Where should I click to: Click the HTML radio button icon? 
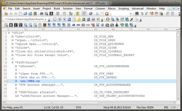click(103, 25)
